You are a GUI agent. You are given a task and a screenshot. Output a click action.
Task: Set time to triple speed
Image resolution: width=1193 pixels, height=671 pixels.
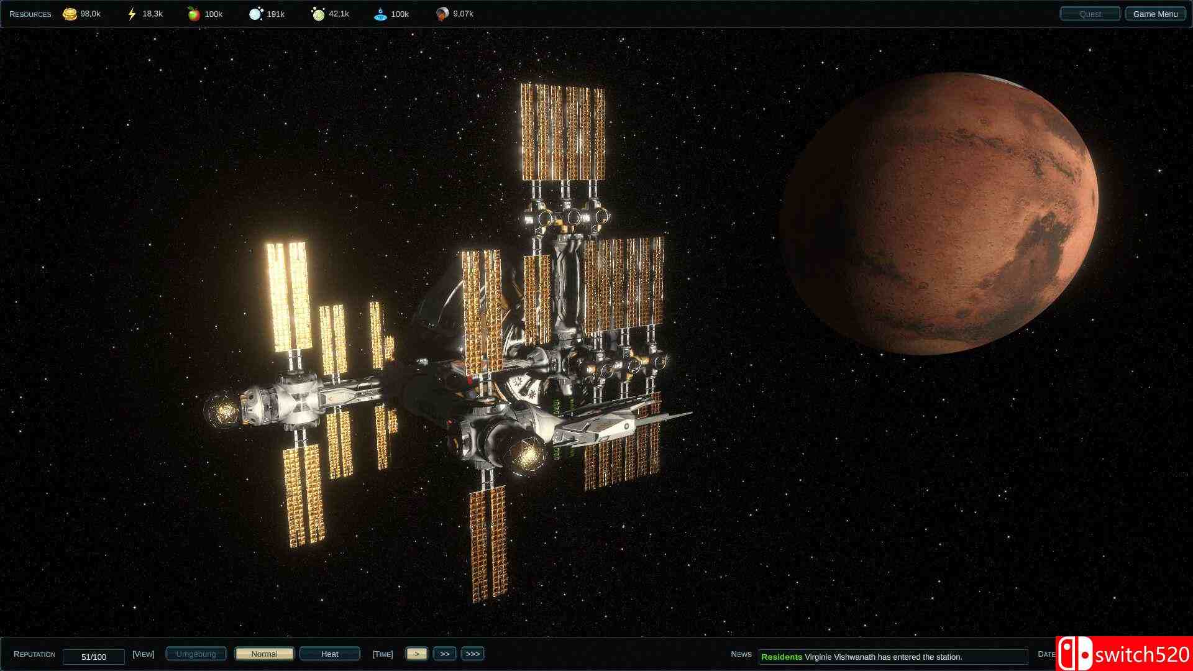472,654
